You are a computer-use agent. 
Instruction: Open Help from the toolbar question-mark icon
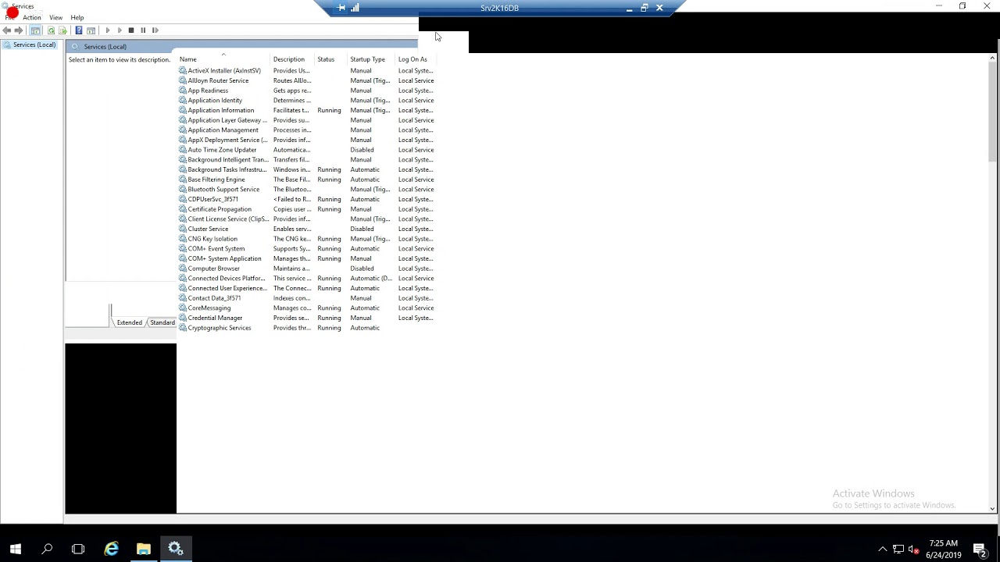click(79, 30)
